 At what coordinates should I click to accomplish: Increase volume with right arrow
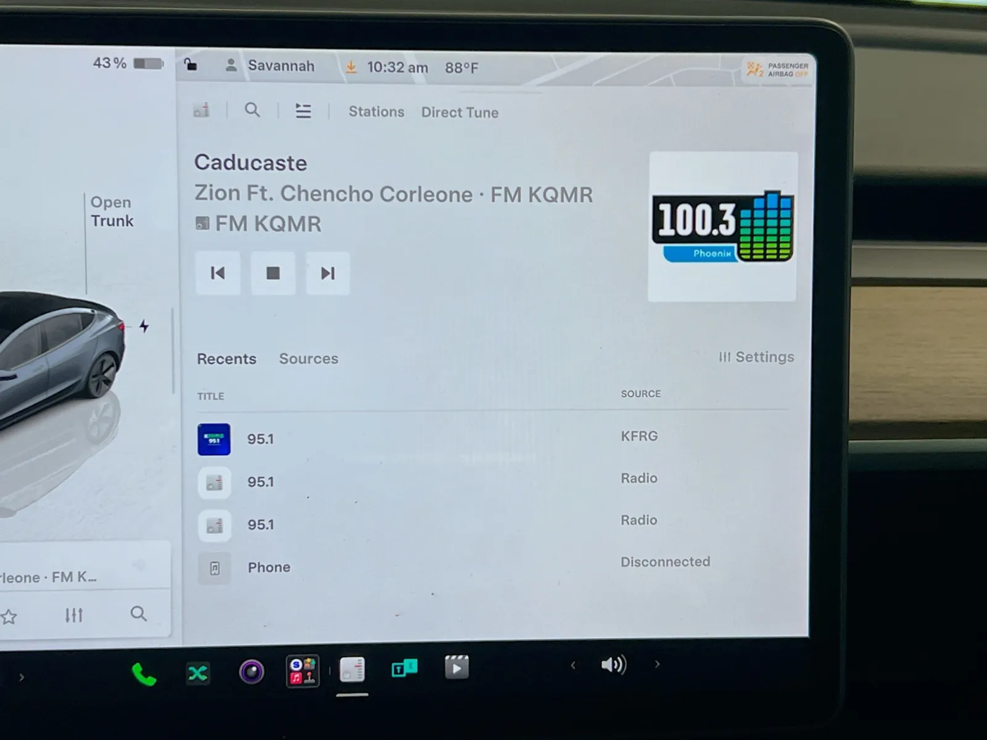pyautogui.click(x=657, y=664)
